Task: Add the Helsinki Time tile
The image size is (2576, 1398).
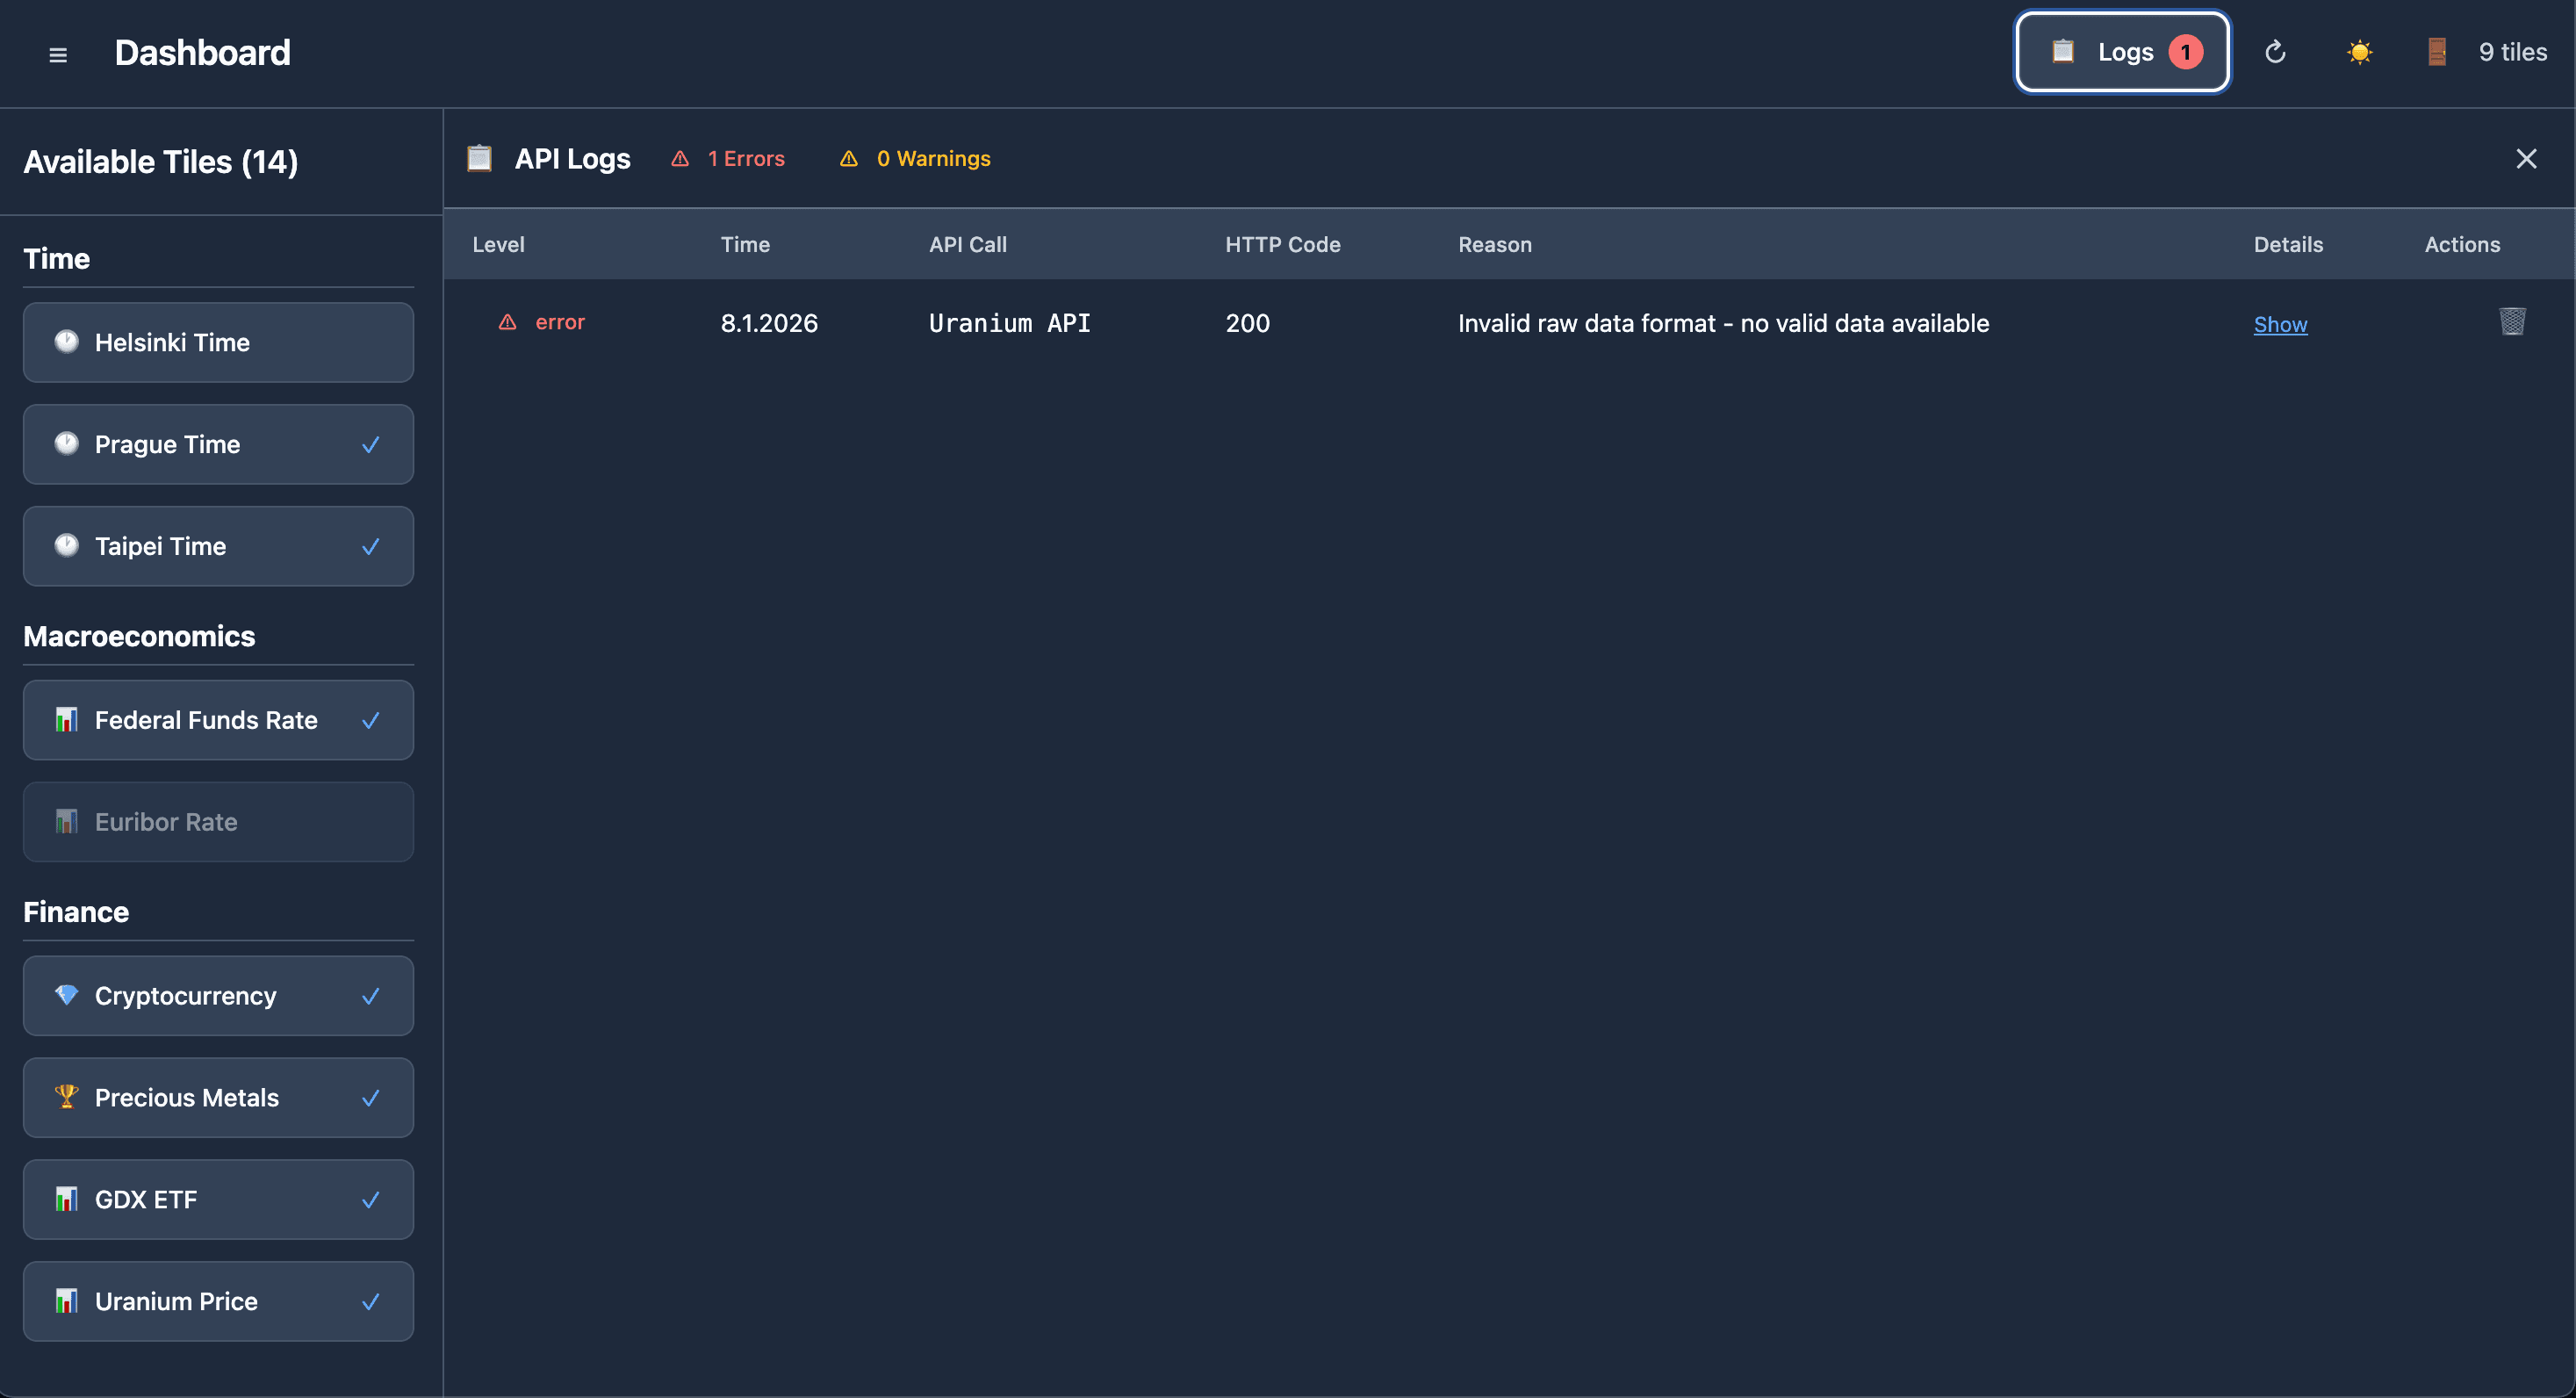Action: (218, 342)
